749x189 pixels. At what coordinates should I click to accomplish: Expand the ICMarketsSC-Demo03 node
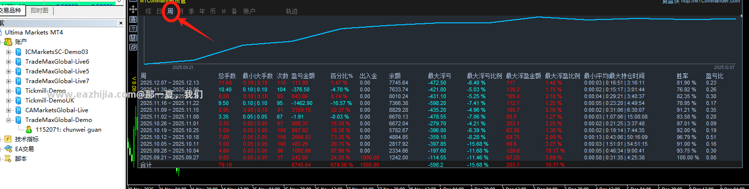[8, 52]
